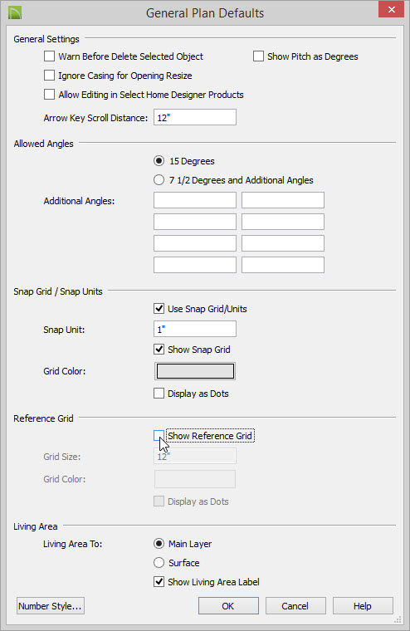Open the Number Style dialog

51,606
